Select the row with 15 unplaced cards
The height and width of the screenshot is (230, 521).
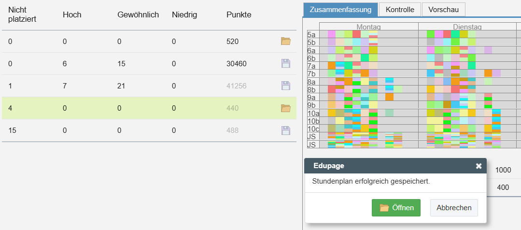149,130
